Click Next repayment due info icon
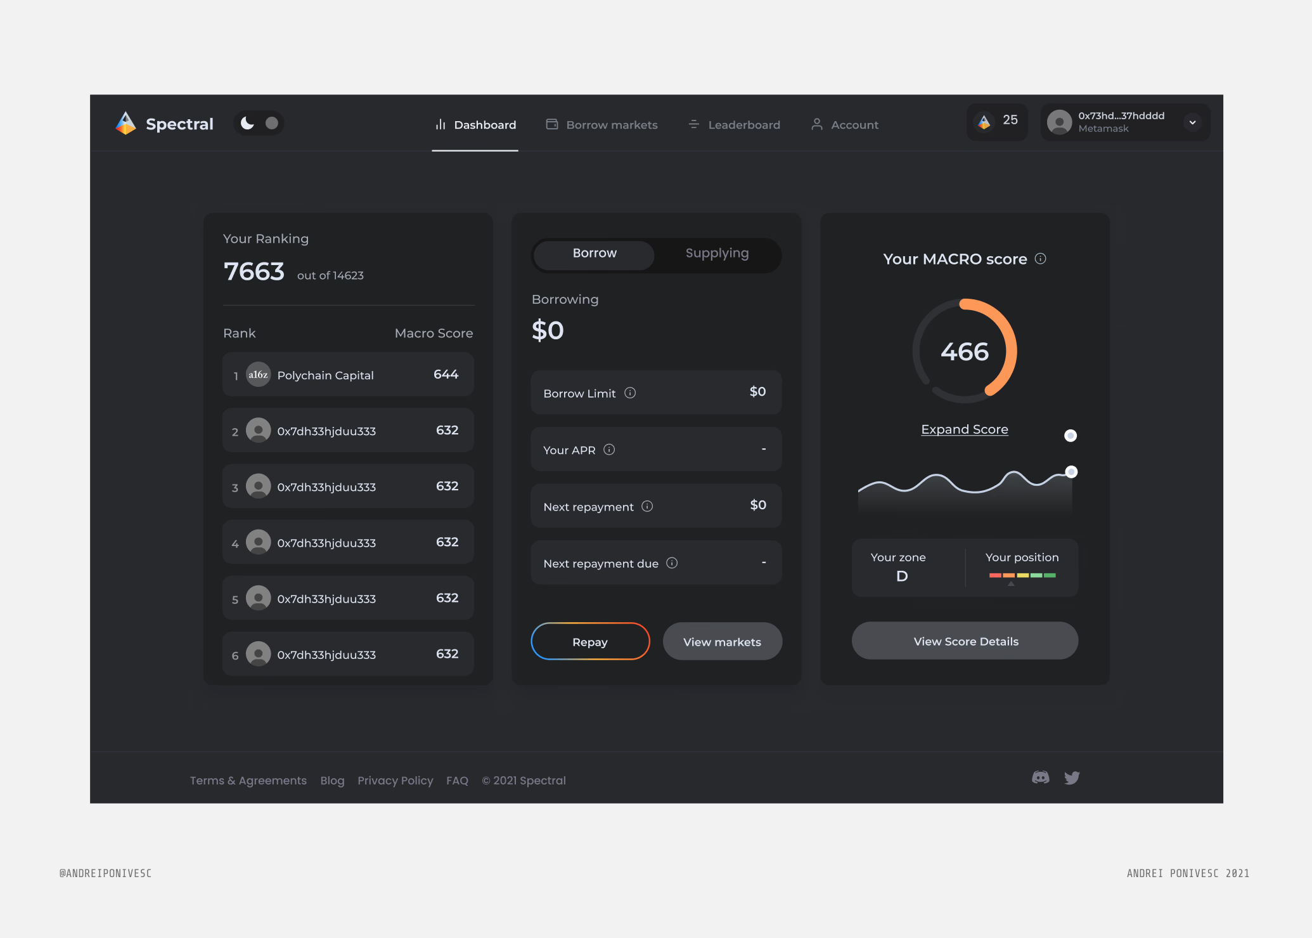The height and width of the screenshot is (938, 1312). [x=672, y=563]
